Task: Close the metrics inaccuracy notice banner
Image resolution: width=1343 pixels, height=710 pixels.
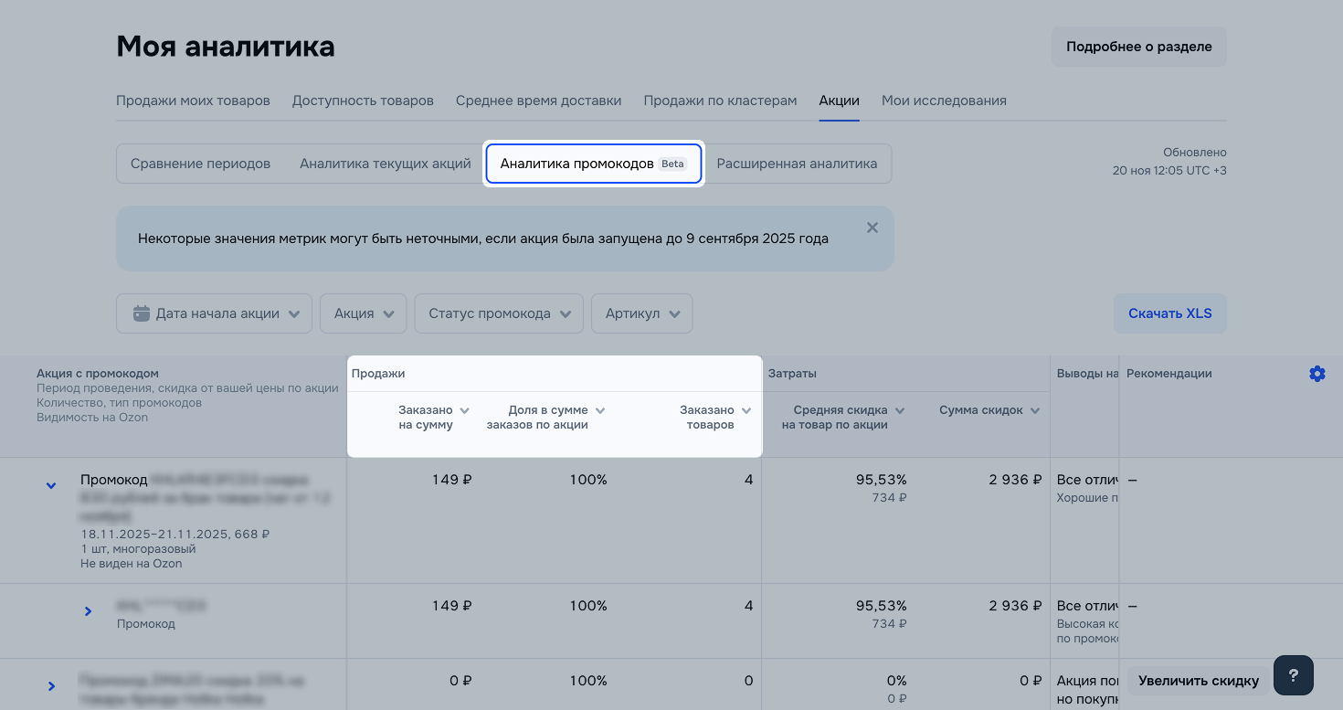Action: (x=872, y=228)
